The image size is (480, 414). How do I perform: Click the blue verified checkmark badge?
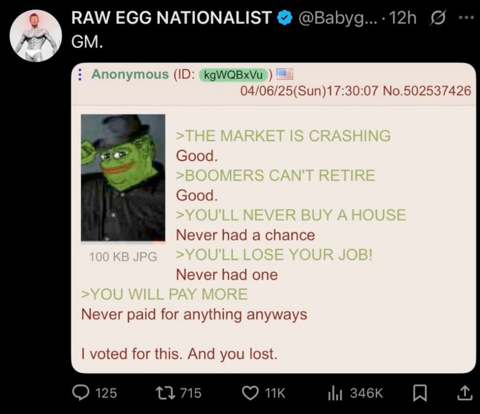pyautogui.click(x=283, y=18)
